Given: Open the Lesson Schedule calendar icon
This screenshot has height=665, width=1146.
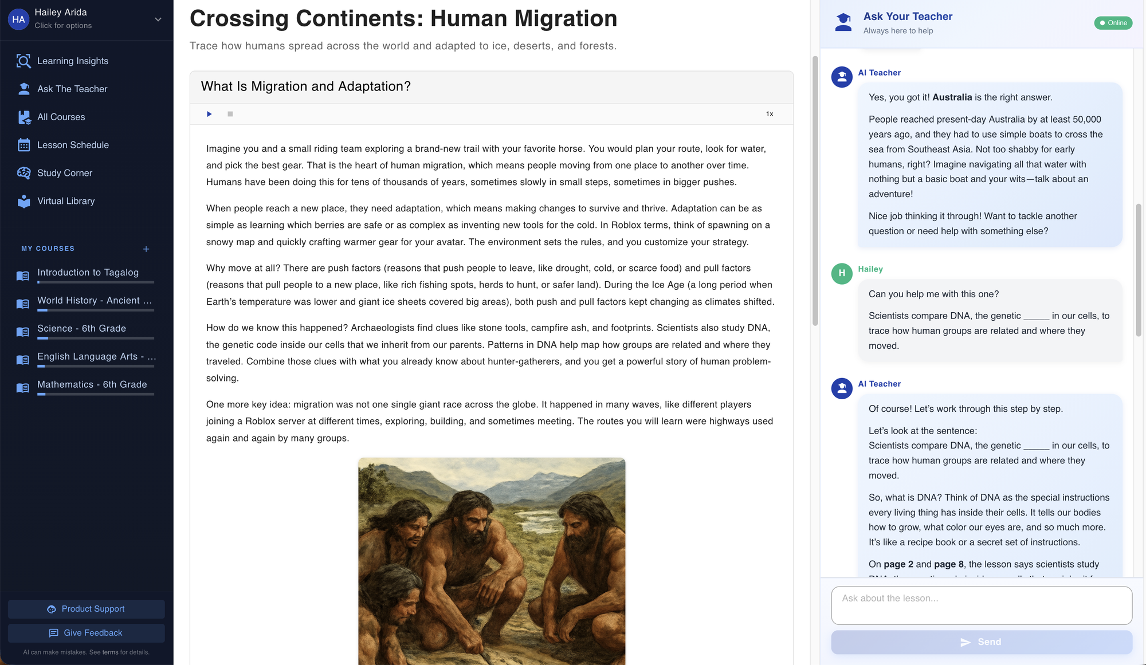Looking at the screenshot, I should [23, 145].
